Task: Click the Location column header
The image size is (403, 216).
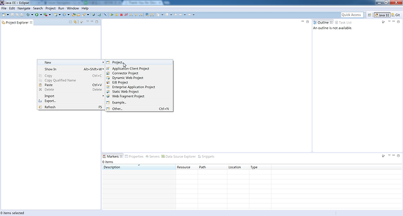Action: point(238,167)
